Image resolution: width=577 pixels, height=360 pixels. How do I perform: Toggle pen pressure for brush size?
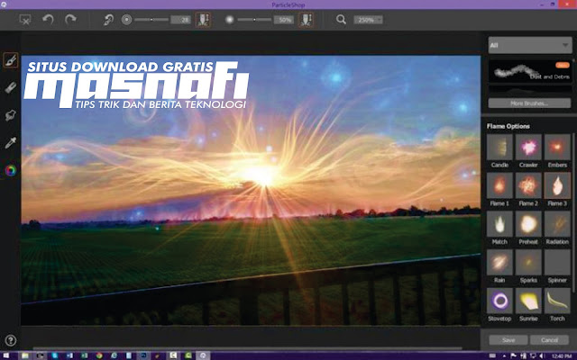tap(203, 20)
